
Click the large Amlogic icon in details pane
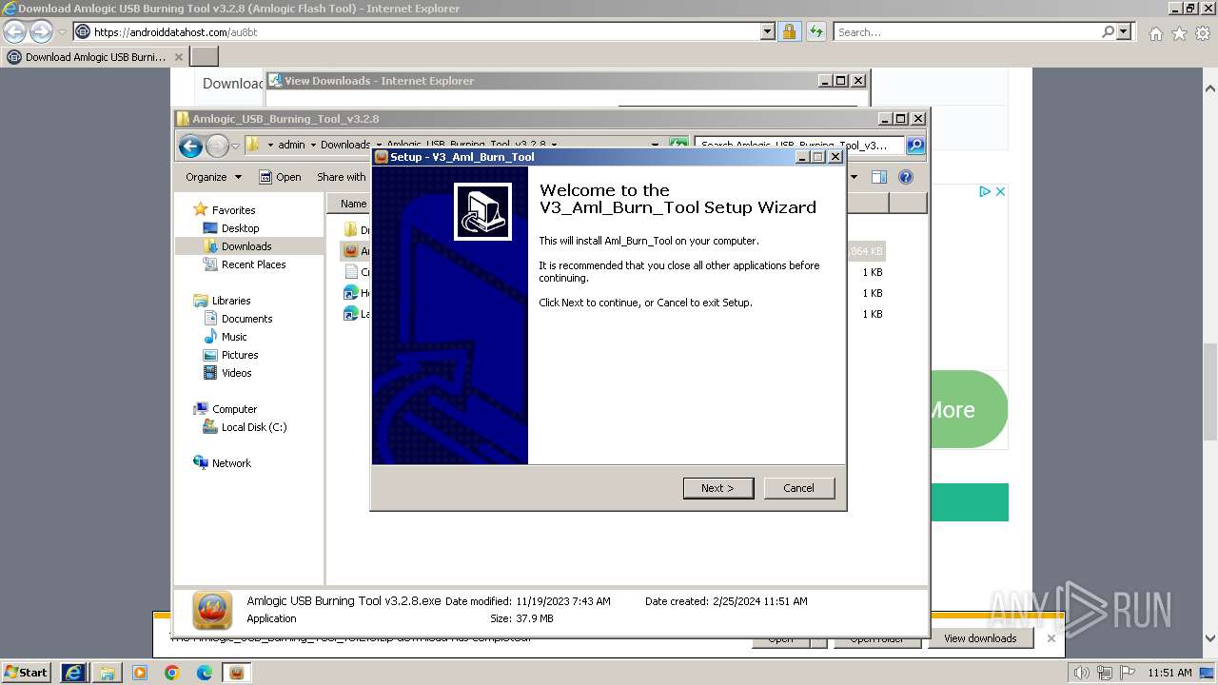pyautogui.click(x=212, y=611)
